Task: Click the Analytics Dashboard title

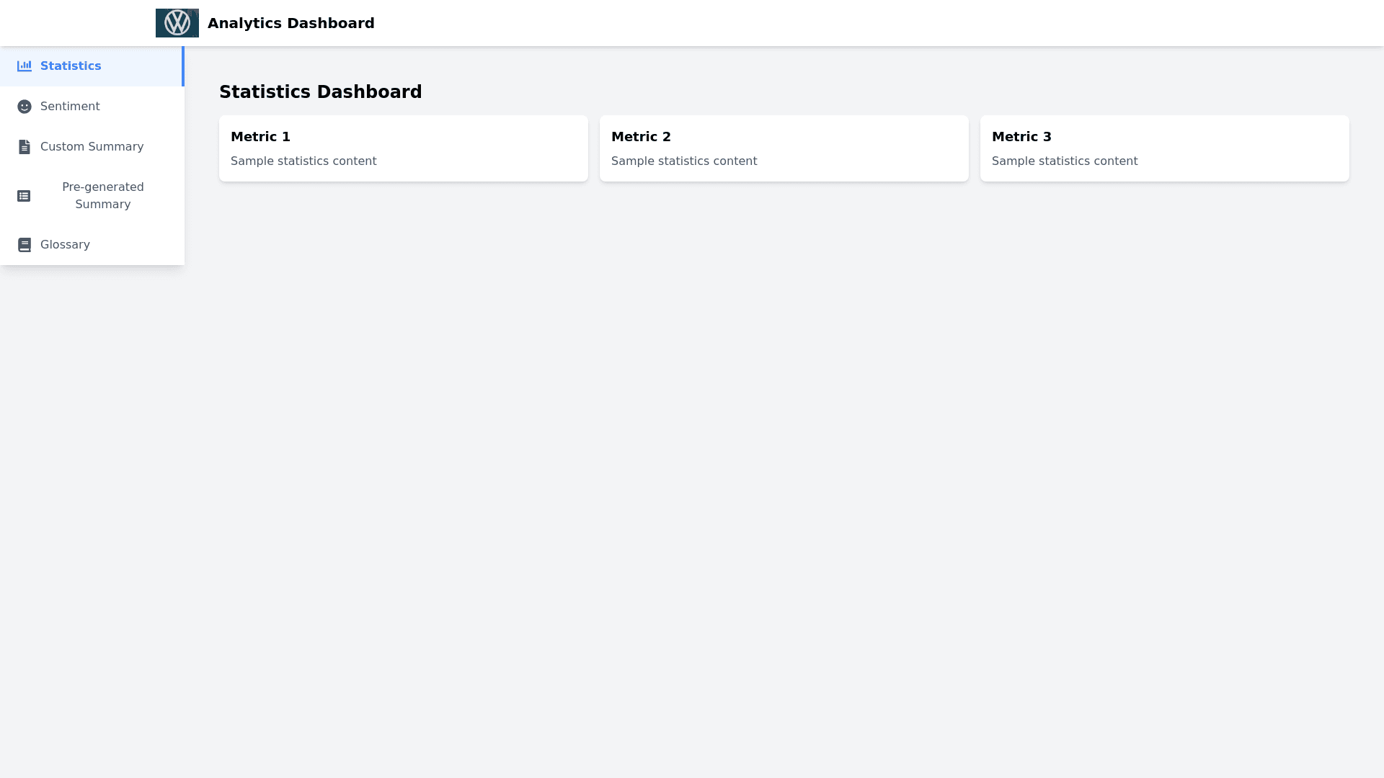Action: click(290, 23)
